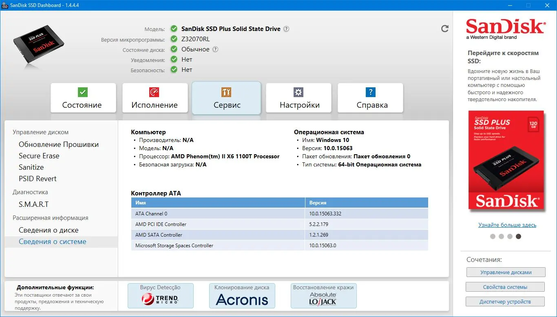
Task: Switch to the 'Исполнение' tab
Action: [x=155, y=98]
